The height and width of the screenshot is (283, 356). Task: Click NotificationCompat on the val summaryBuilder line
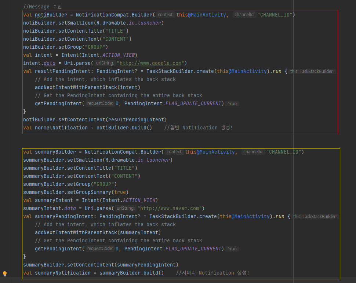111,152
